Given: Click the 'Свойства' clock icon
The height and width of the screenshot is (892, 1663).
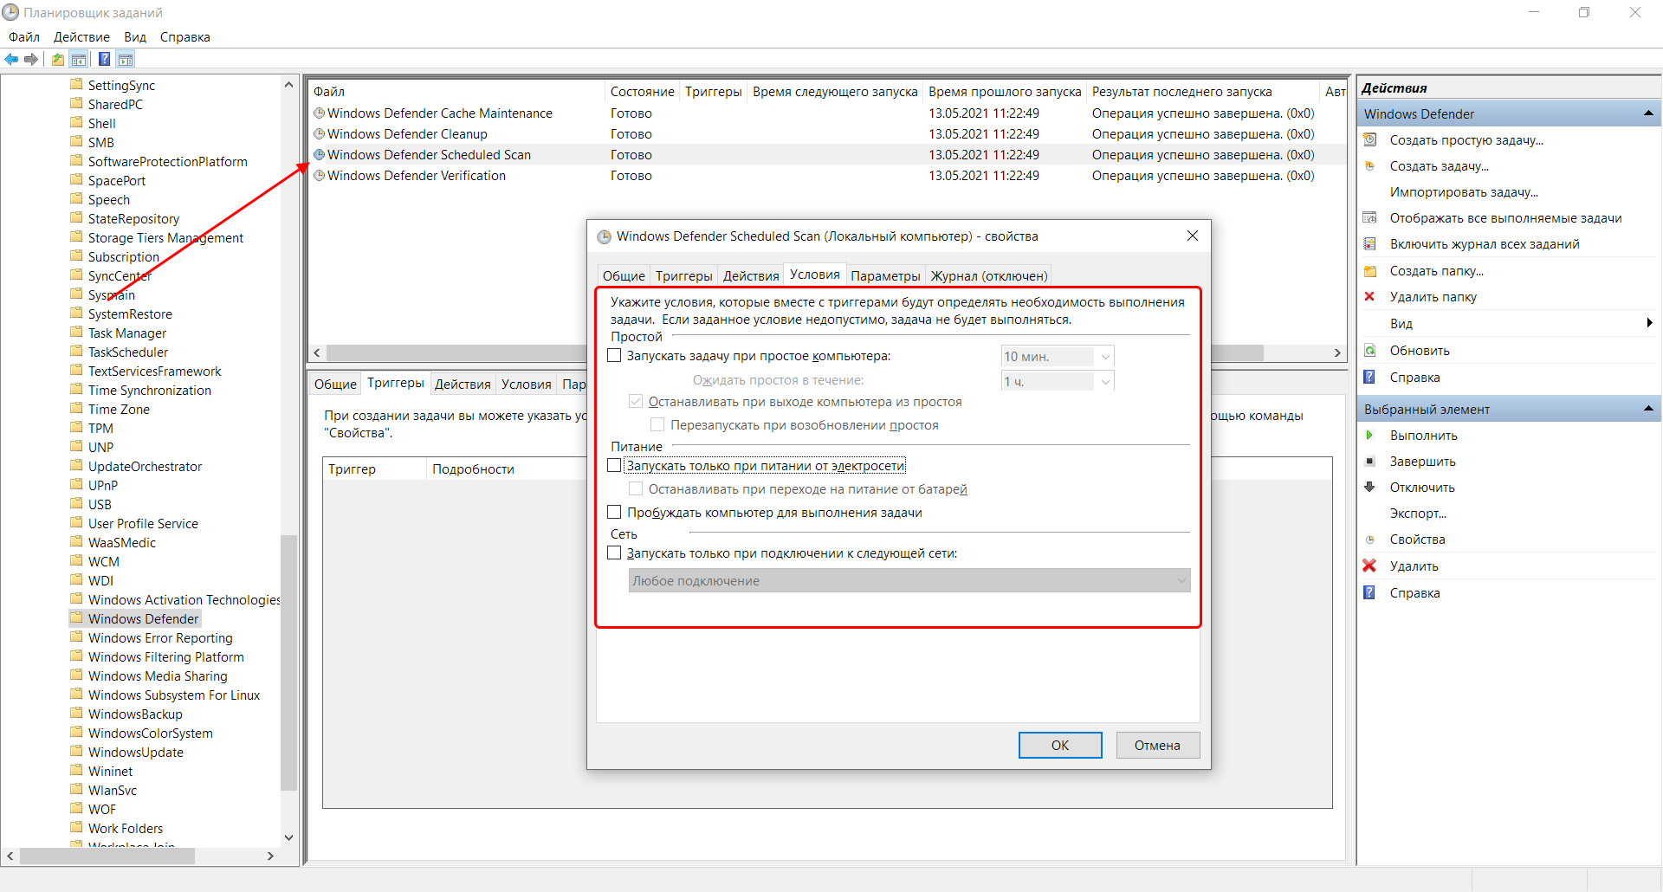Looking at the screenshot, I should (1369, 540).
